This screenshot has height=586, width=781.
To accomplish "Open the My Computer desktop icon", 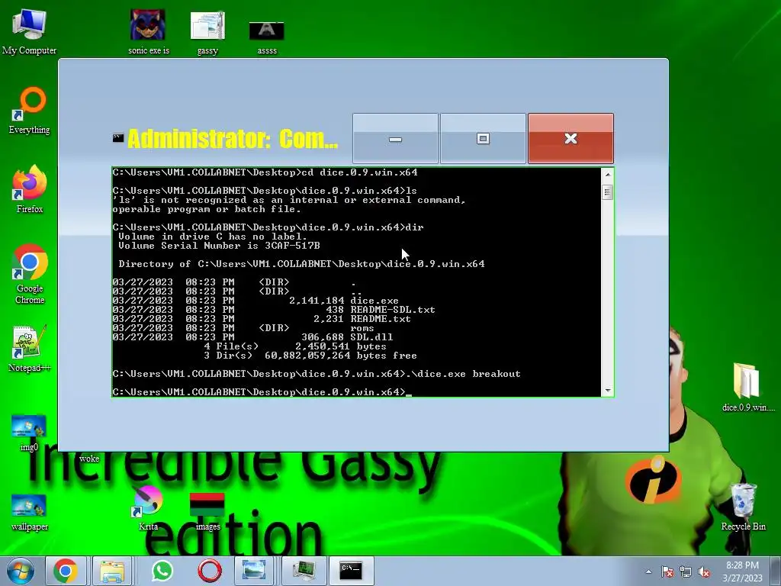I will click(x=29, y=31).
